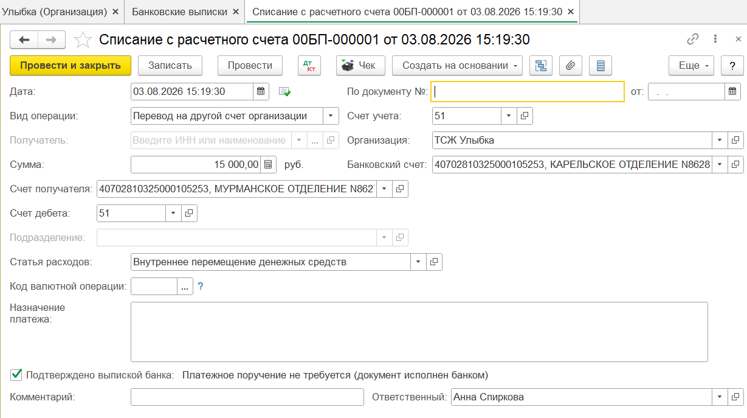Screen dimensions: 747x418
Task: Open document structure of subordination icon
Action: click(x=541, y=66)
